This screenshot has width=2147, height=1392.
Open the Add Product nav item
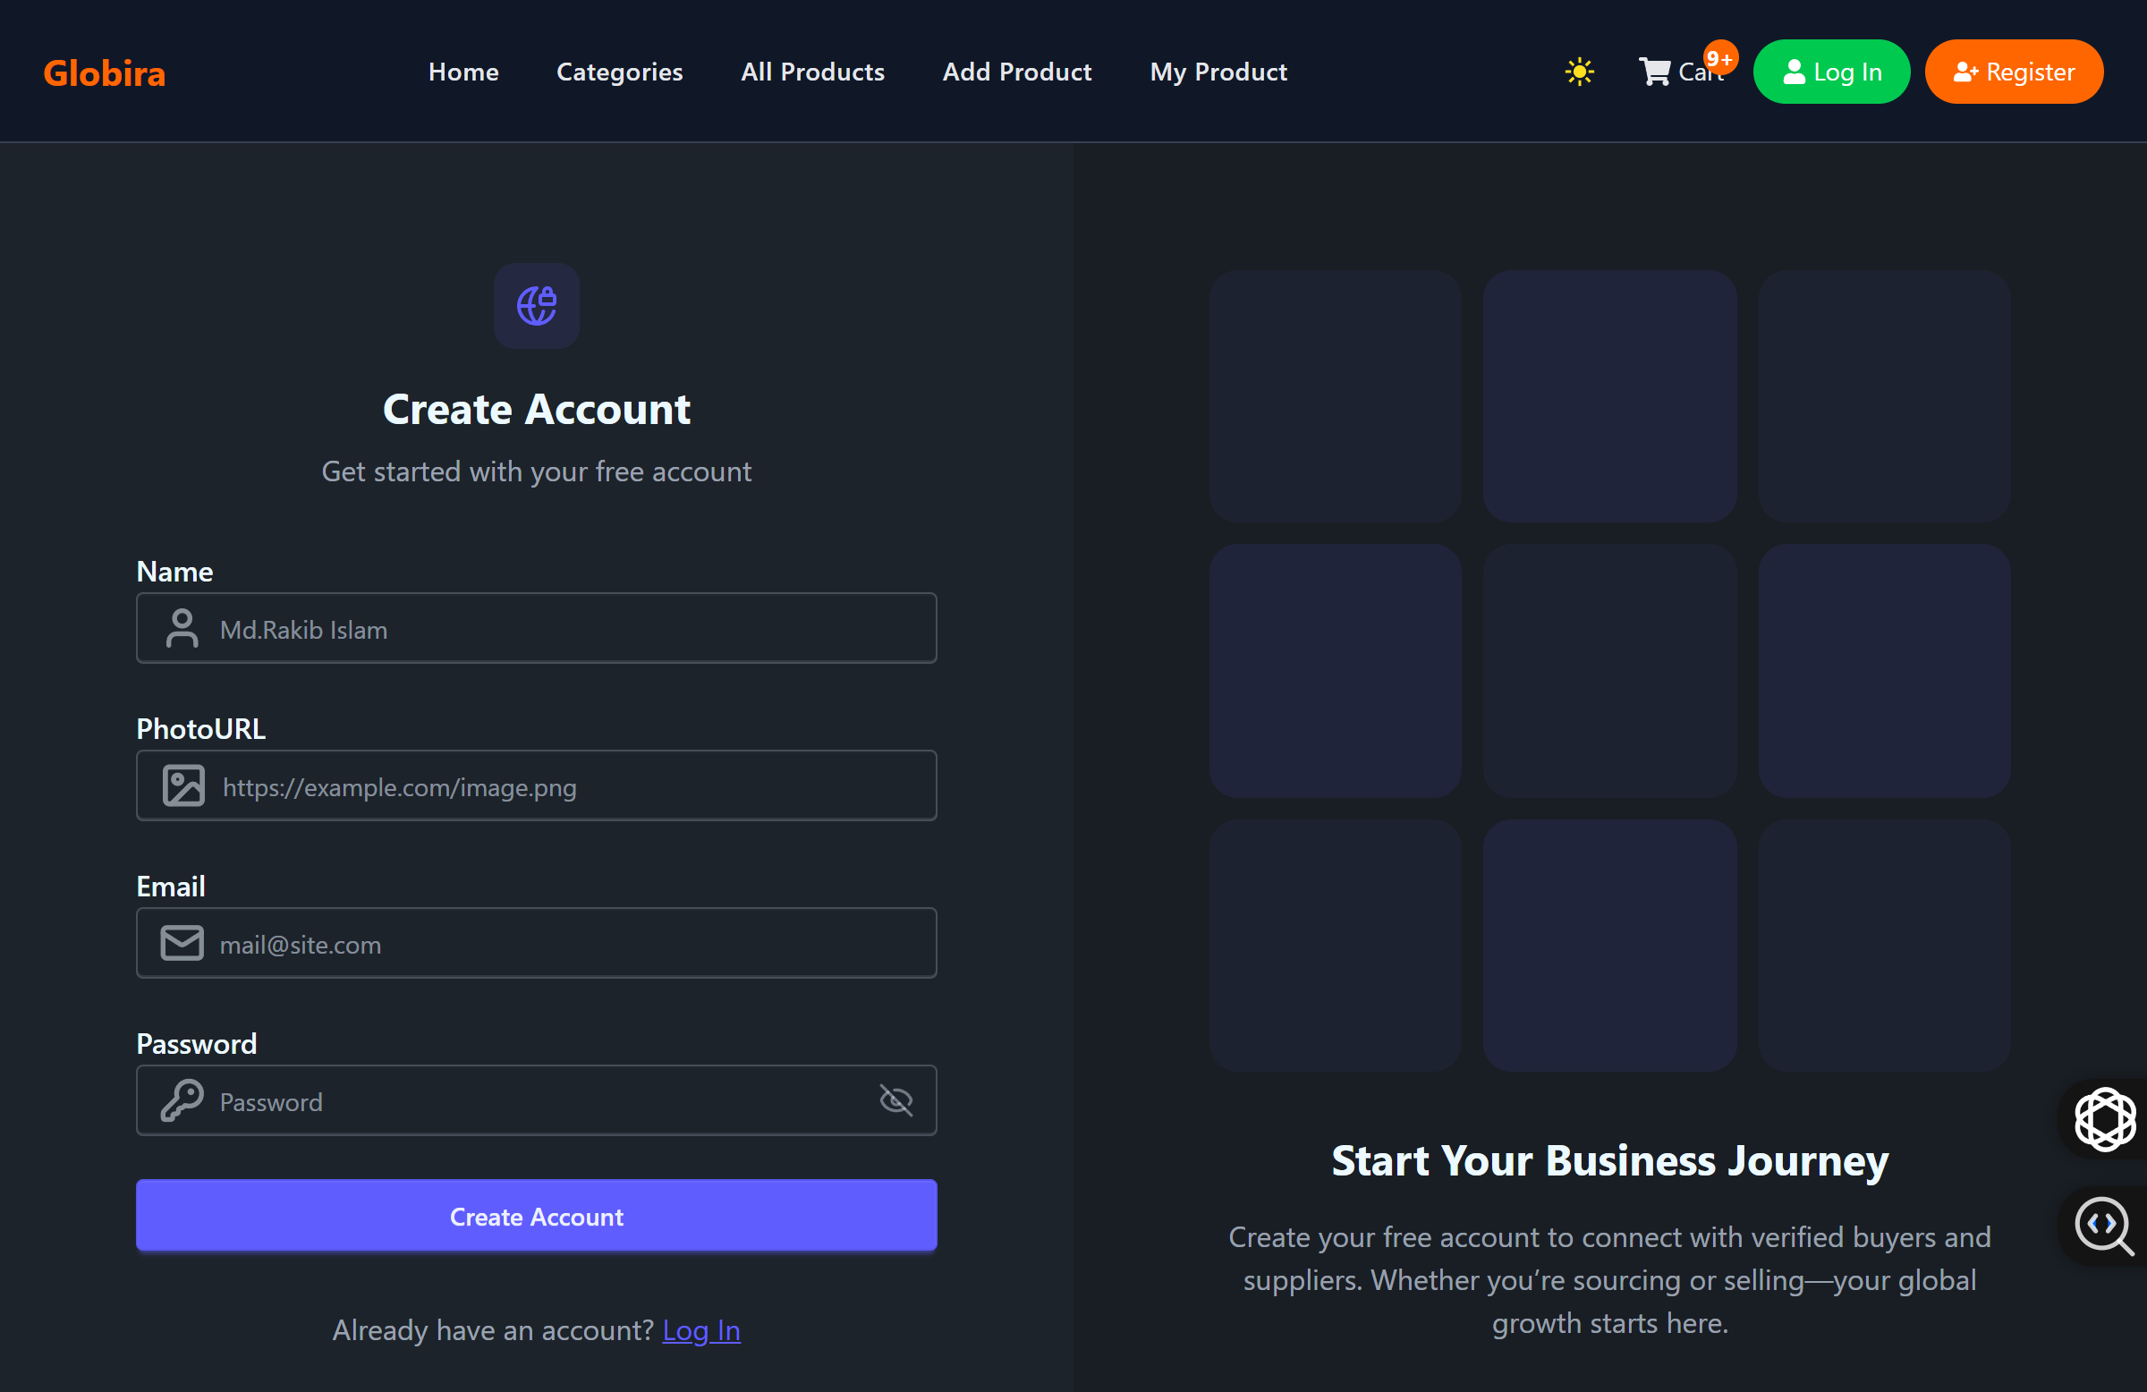coord(1016,72)
